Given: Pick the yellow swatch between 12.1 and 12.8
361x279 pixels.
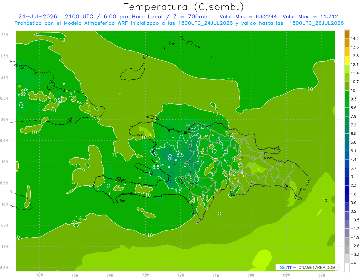Looking at the screenshot, I should pos(347,60).
